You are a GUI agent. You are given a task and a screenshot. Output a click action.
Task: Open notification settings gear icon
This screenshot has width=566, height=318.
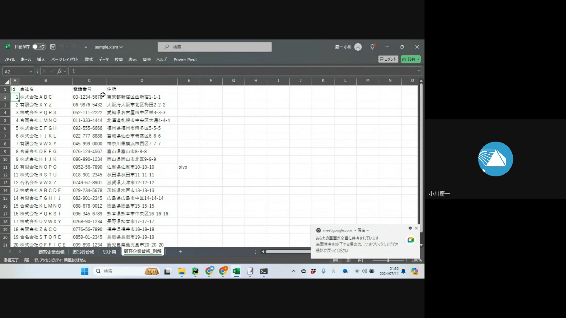tap(410, 228)
